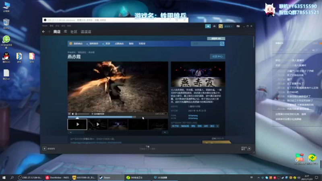
Task: Click the media strip scroll bar
Action: [118, 132]
